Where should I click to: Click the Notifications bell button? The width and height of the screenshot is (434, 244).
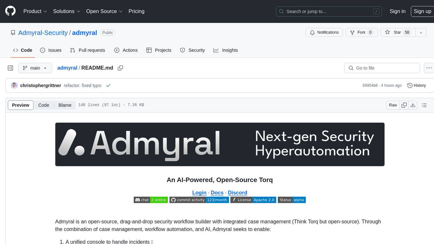(x=324, y=33)
